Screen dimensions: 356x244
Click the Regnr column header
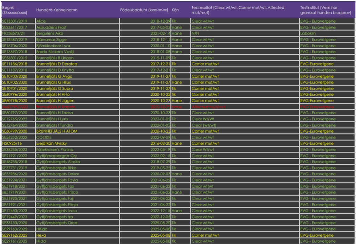point(18,10)
